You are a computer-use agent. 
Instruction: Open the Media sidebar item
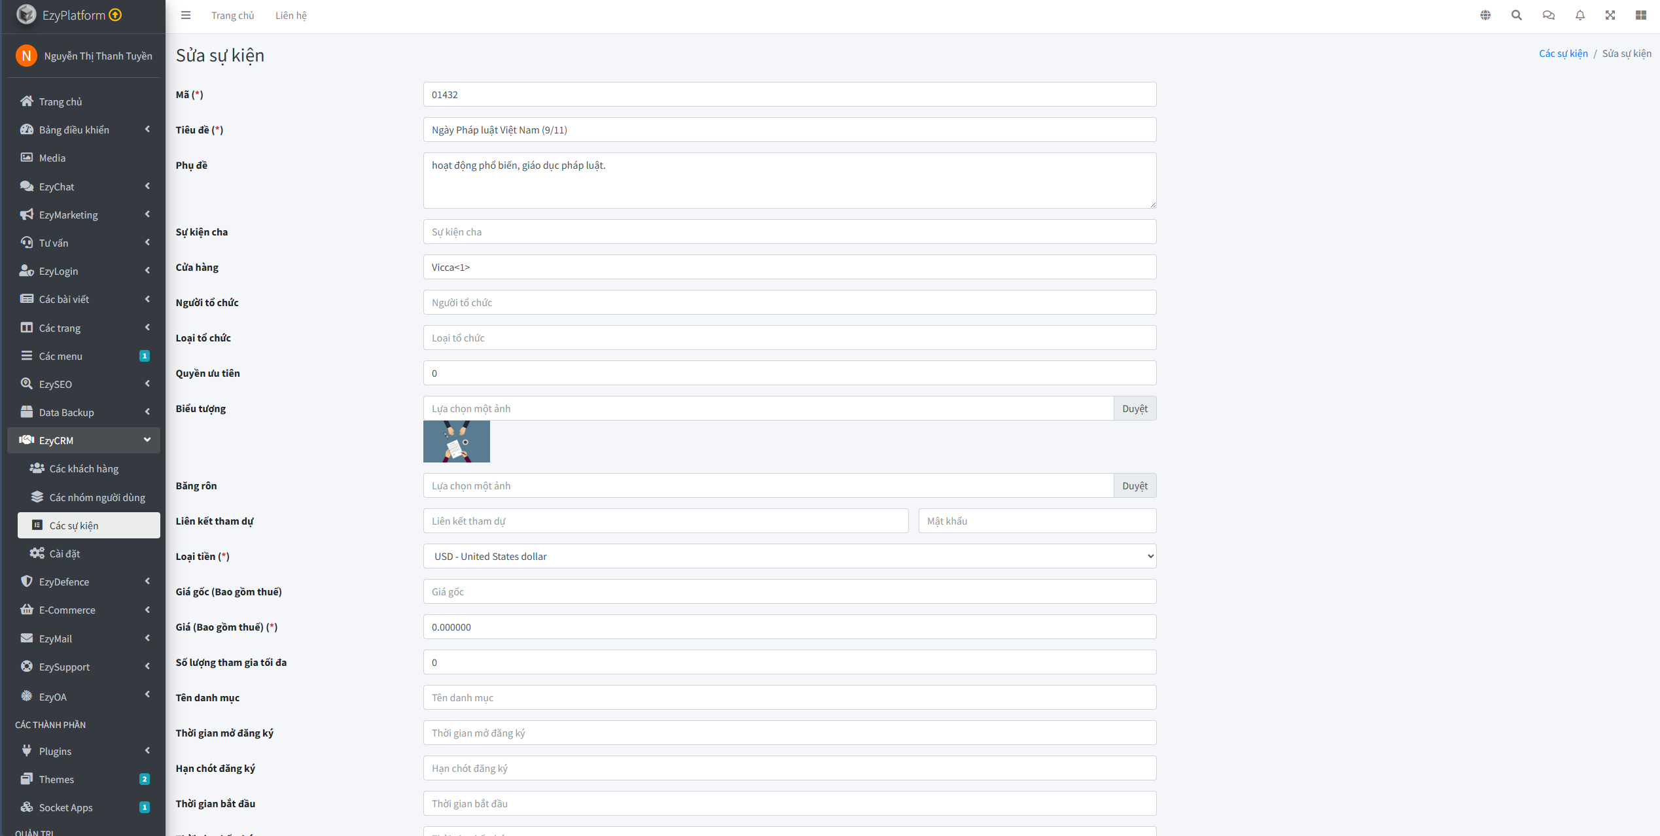(x=52, y=158)
